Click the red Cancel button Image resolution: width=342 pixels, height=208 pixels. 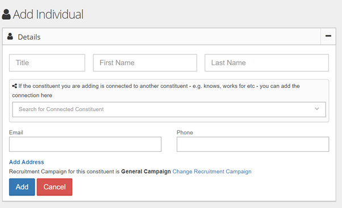coord(55,187)
